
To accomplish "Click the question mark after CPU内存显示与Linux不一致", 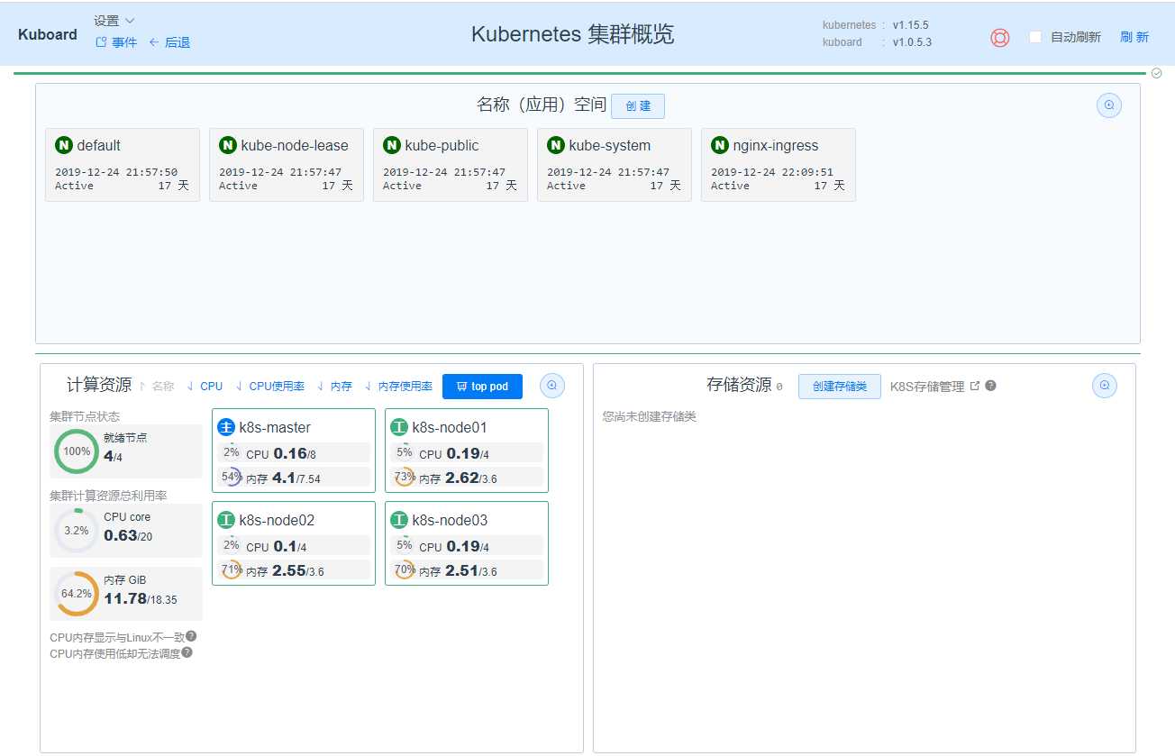I will [x=191, y=636].
